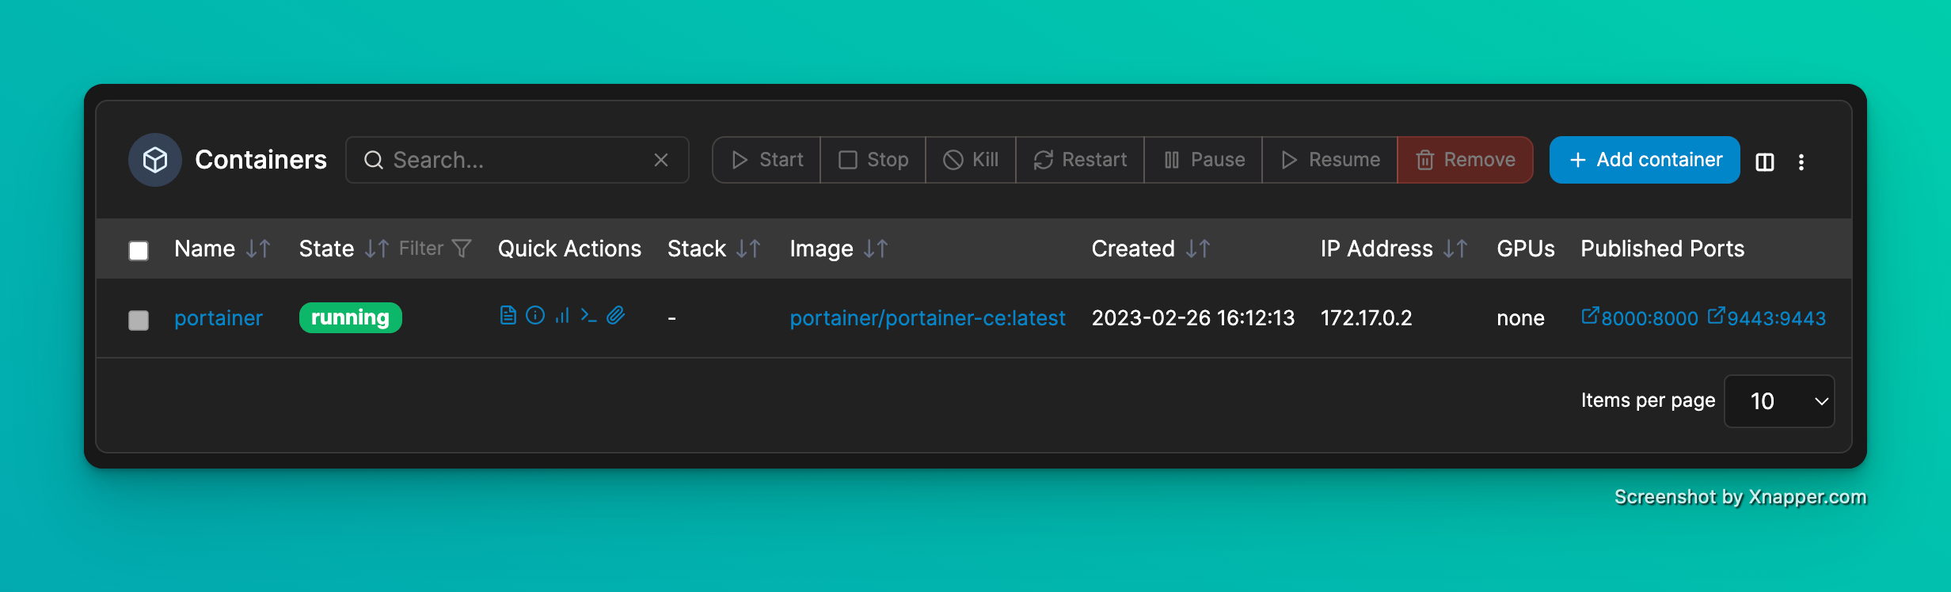Viewport: 1951px width, 592px height.
Task: Click the GPUs column header
Action: tap(1526, 249)
